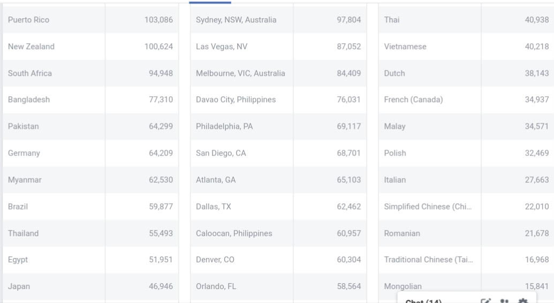Screen dimensions: 554x303
Task: Select the French (Canada) language row
Action: click(x=413, y=100)
